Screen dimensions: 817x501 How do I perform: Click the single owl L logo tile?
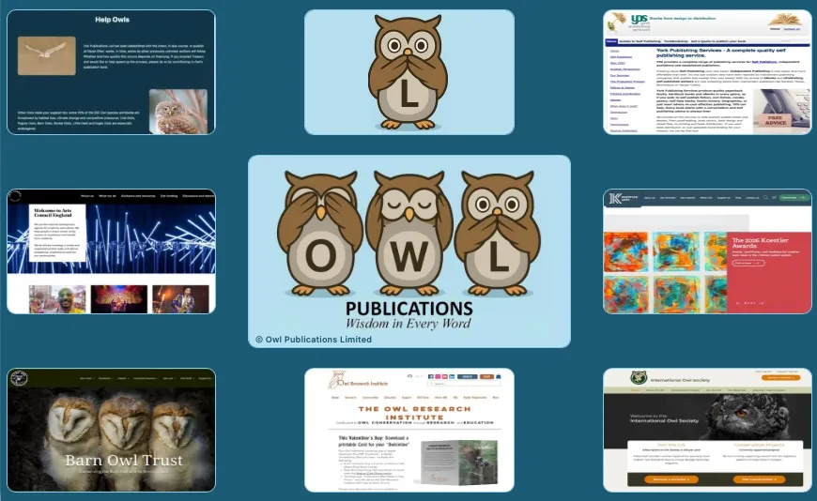[x=408, y=72]
